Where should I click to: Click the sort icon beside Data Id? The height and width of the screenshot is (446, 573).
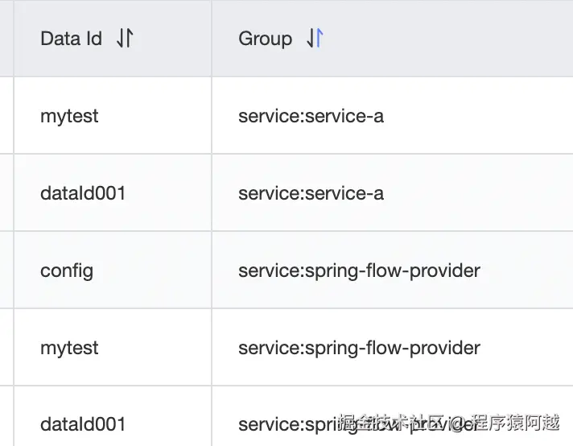[x=125, y=38]
